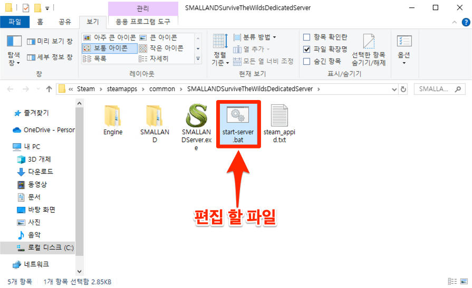
Task: Select SMALLANDServer.exe file
Action: coord(196,127)
